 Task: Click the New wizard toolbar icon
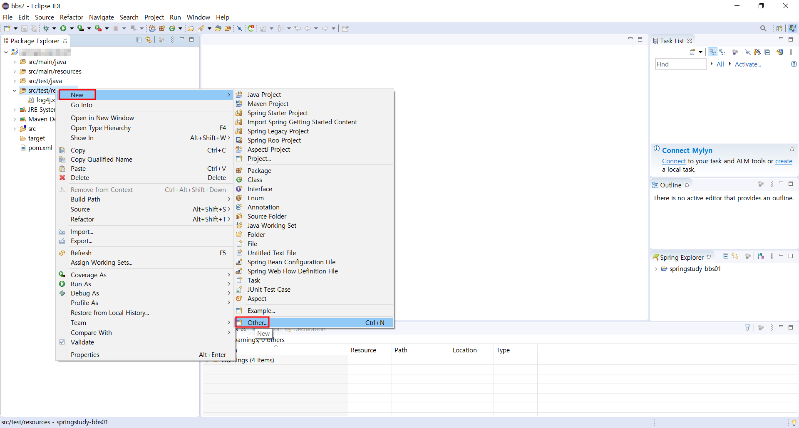(7, 28)
